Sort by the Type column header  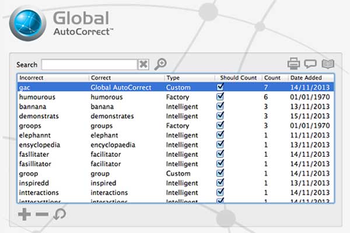click(x=190, y=78)
